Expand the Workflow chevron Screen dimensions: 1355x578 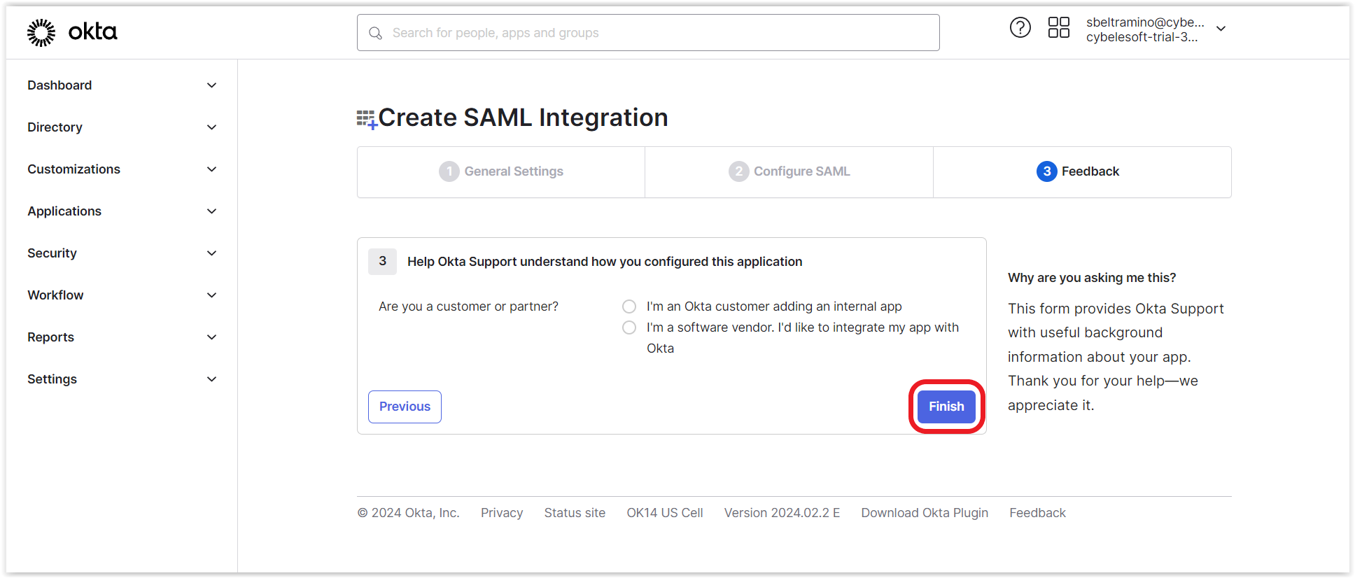211,295
